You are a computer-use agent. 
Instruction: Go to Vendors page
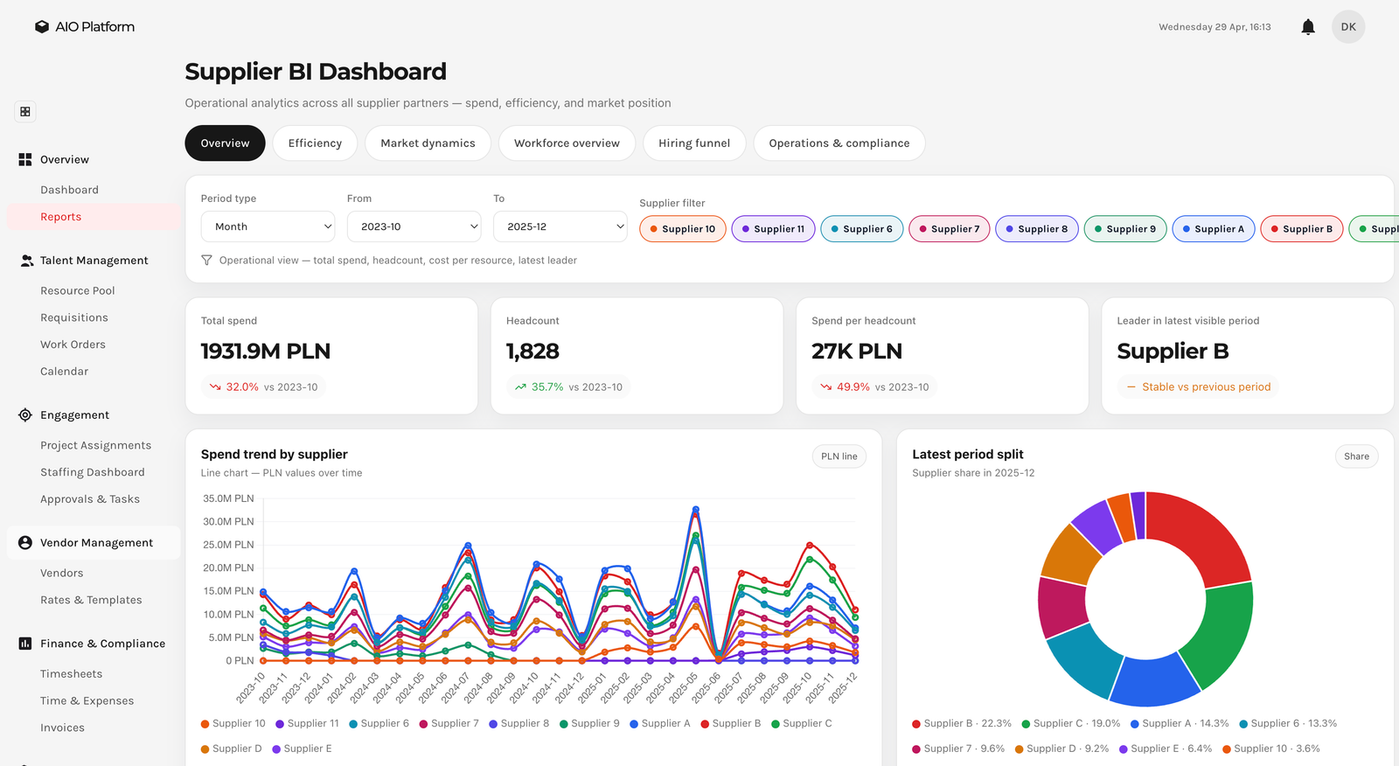click(x=62, y=574)
